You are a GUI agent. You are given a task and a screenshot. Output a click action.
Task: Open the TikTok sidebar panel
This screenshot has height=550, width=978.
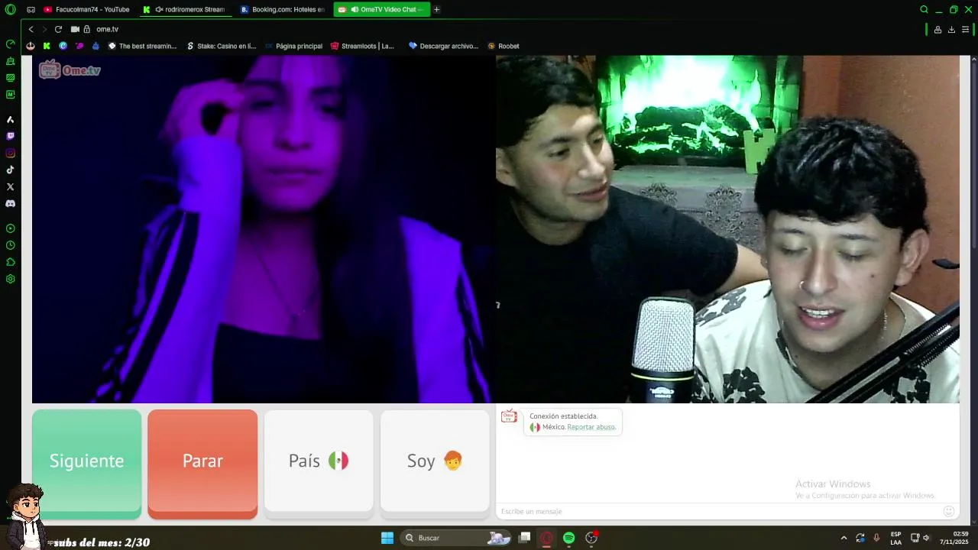pyautogui.click(x=10, y=170)
